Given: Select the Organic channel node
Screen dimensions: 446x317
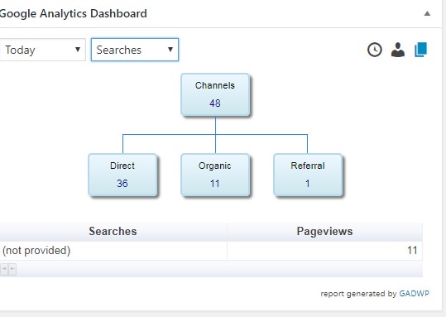Looking at the screenshot, I should 215,175.
